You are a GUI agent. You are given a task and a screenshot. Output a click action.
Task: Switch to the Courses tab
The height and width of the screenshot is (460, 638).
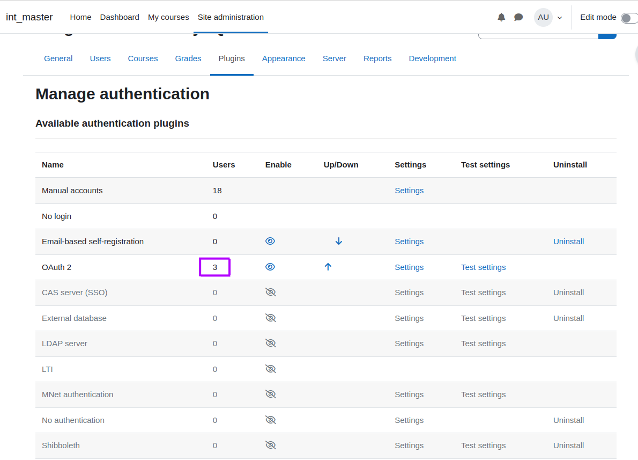tap(143, 59)
